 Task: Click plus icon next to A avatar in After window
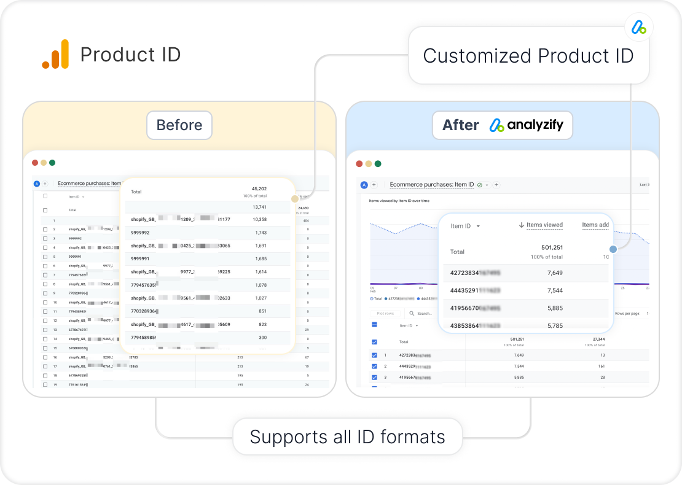click(374, 185)
